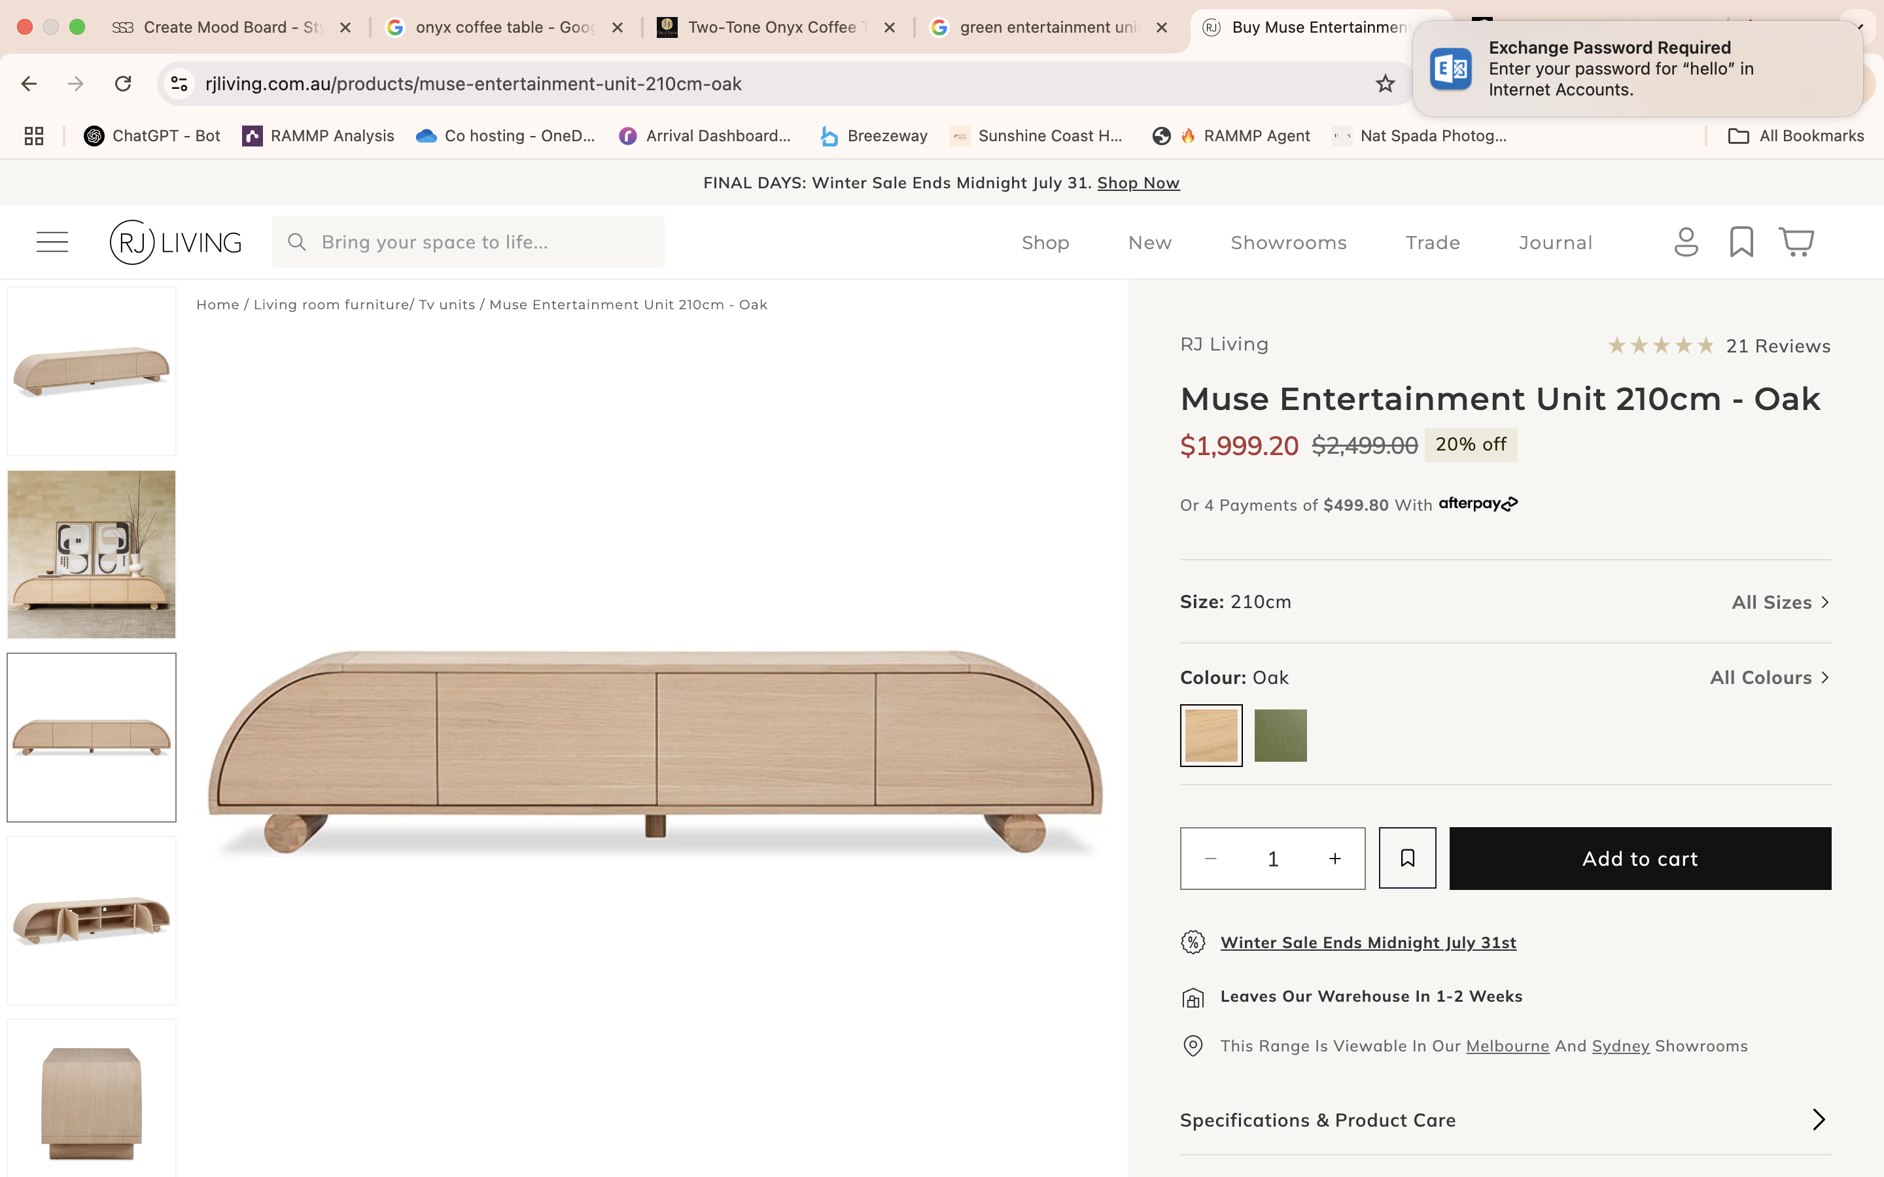This screenshot has height=1177, width=1884.
Task: Select open-doors unit thumbnail
Action: click(92, 920)
